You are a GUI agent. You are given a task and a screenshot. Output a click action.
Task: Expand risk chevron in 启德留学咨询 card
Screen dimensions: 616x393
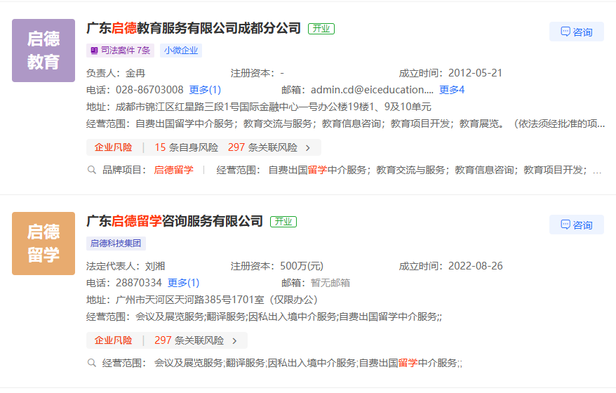pyautogui.click(x=234, y=341)
